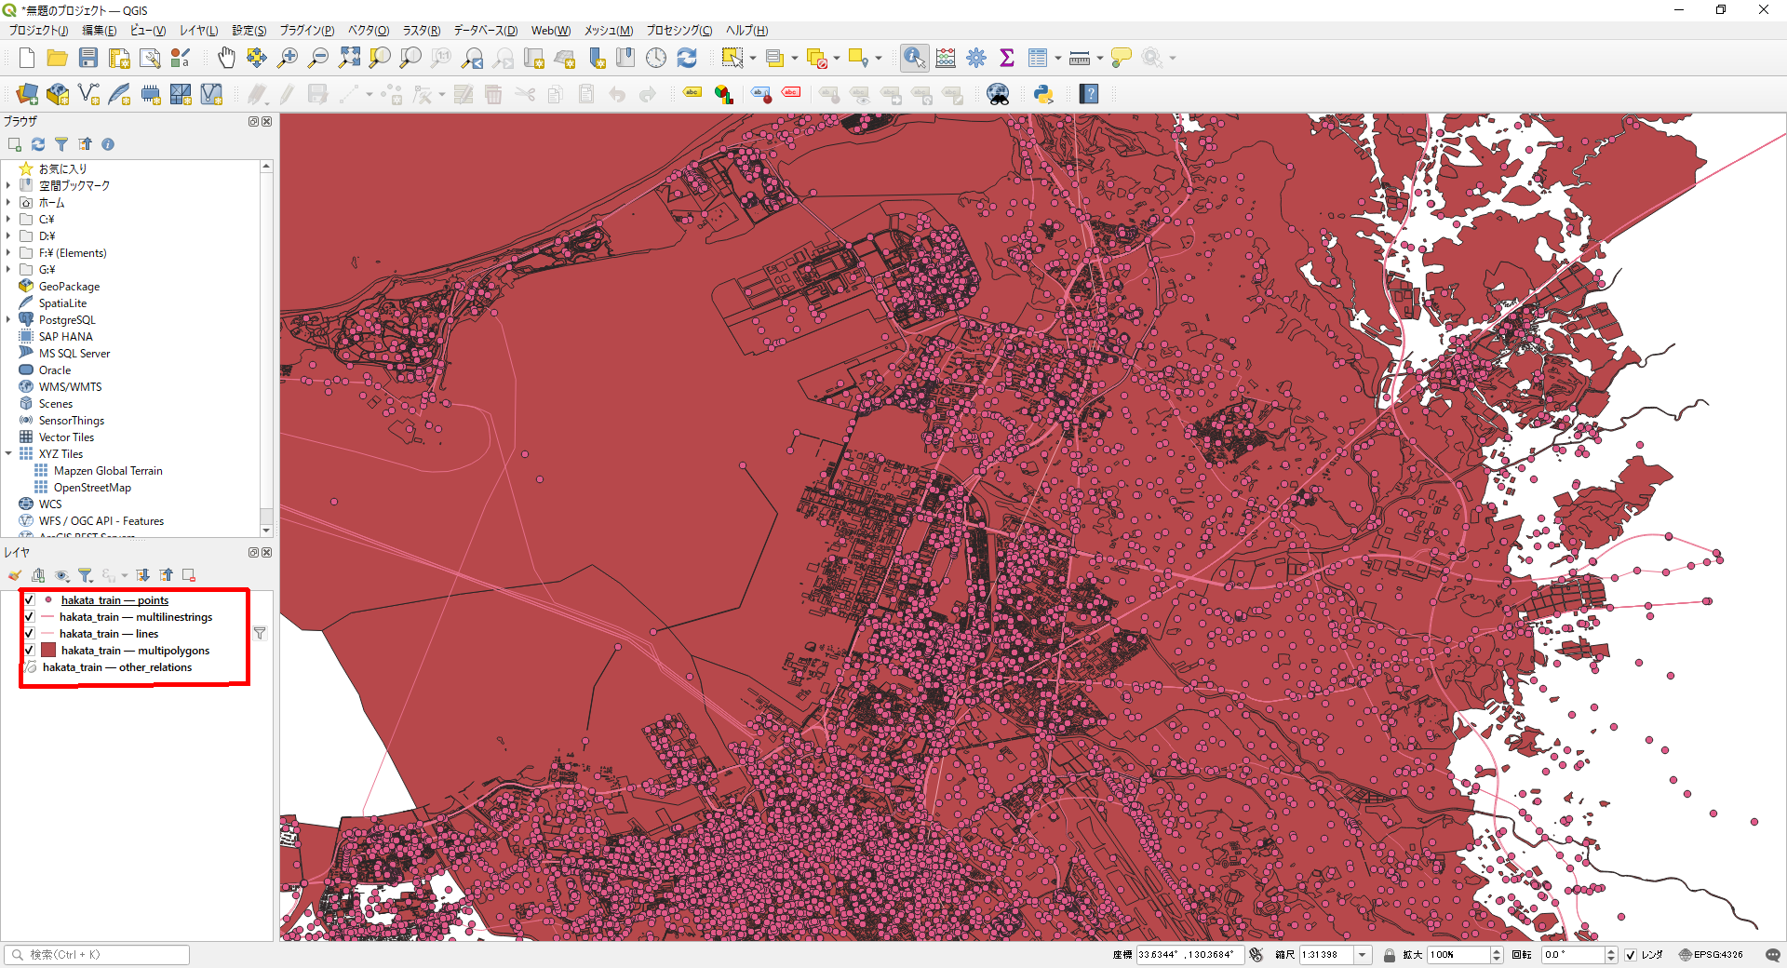Click the Save Project floppy icon
Viewport: 1787px width, 968px height.
coord(88,58)
